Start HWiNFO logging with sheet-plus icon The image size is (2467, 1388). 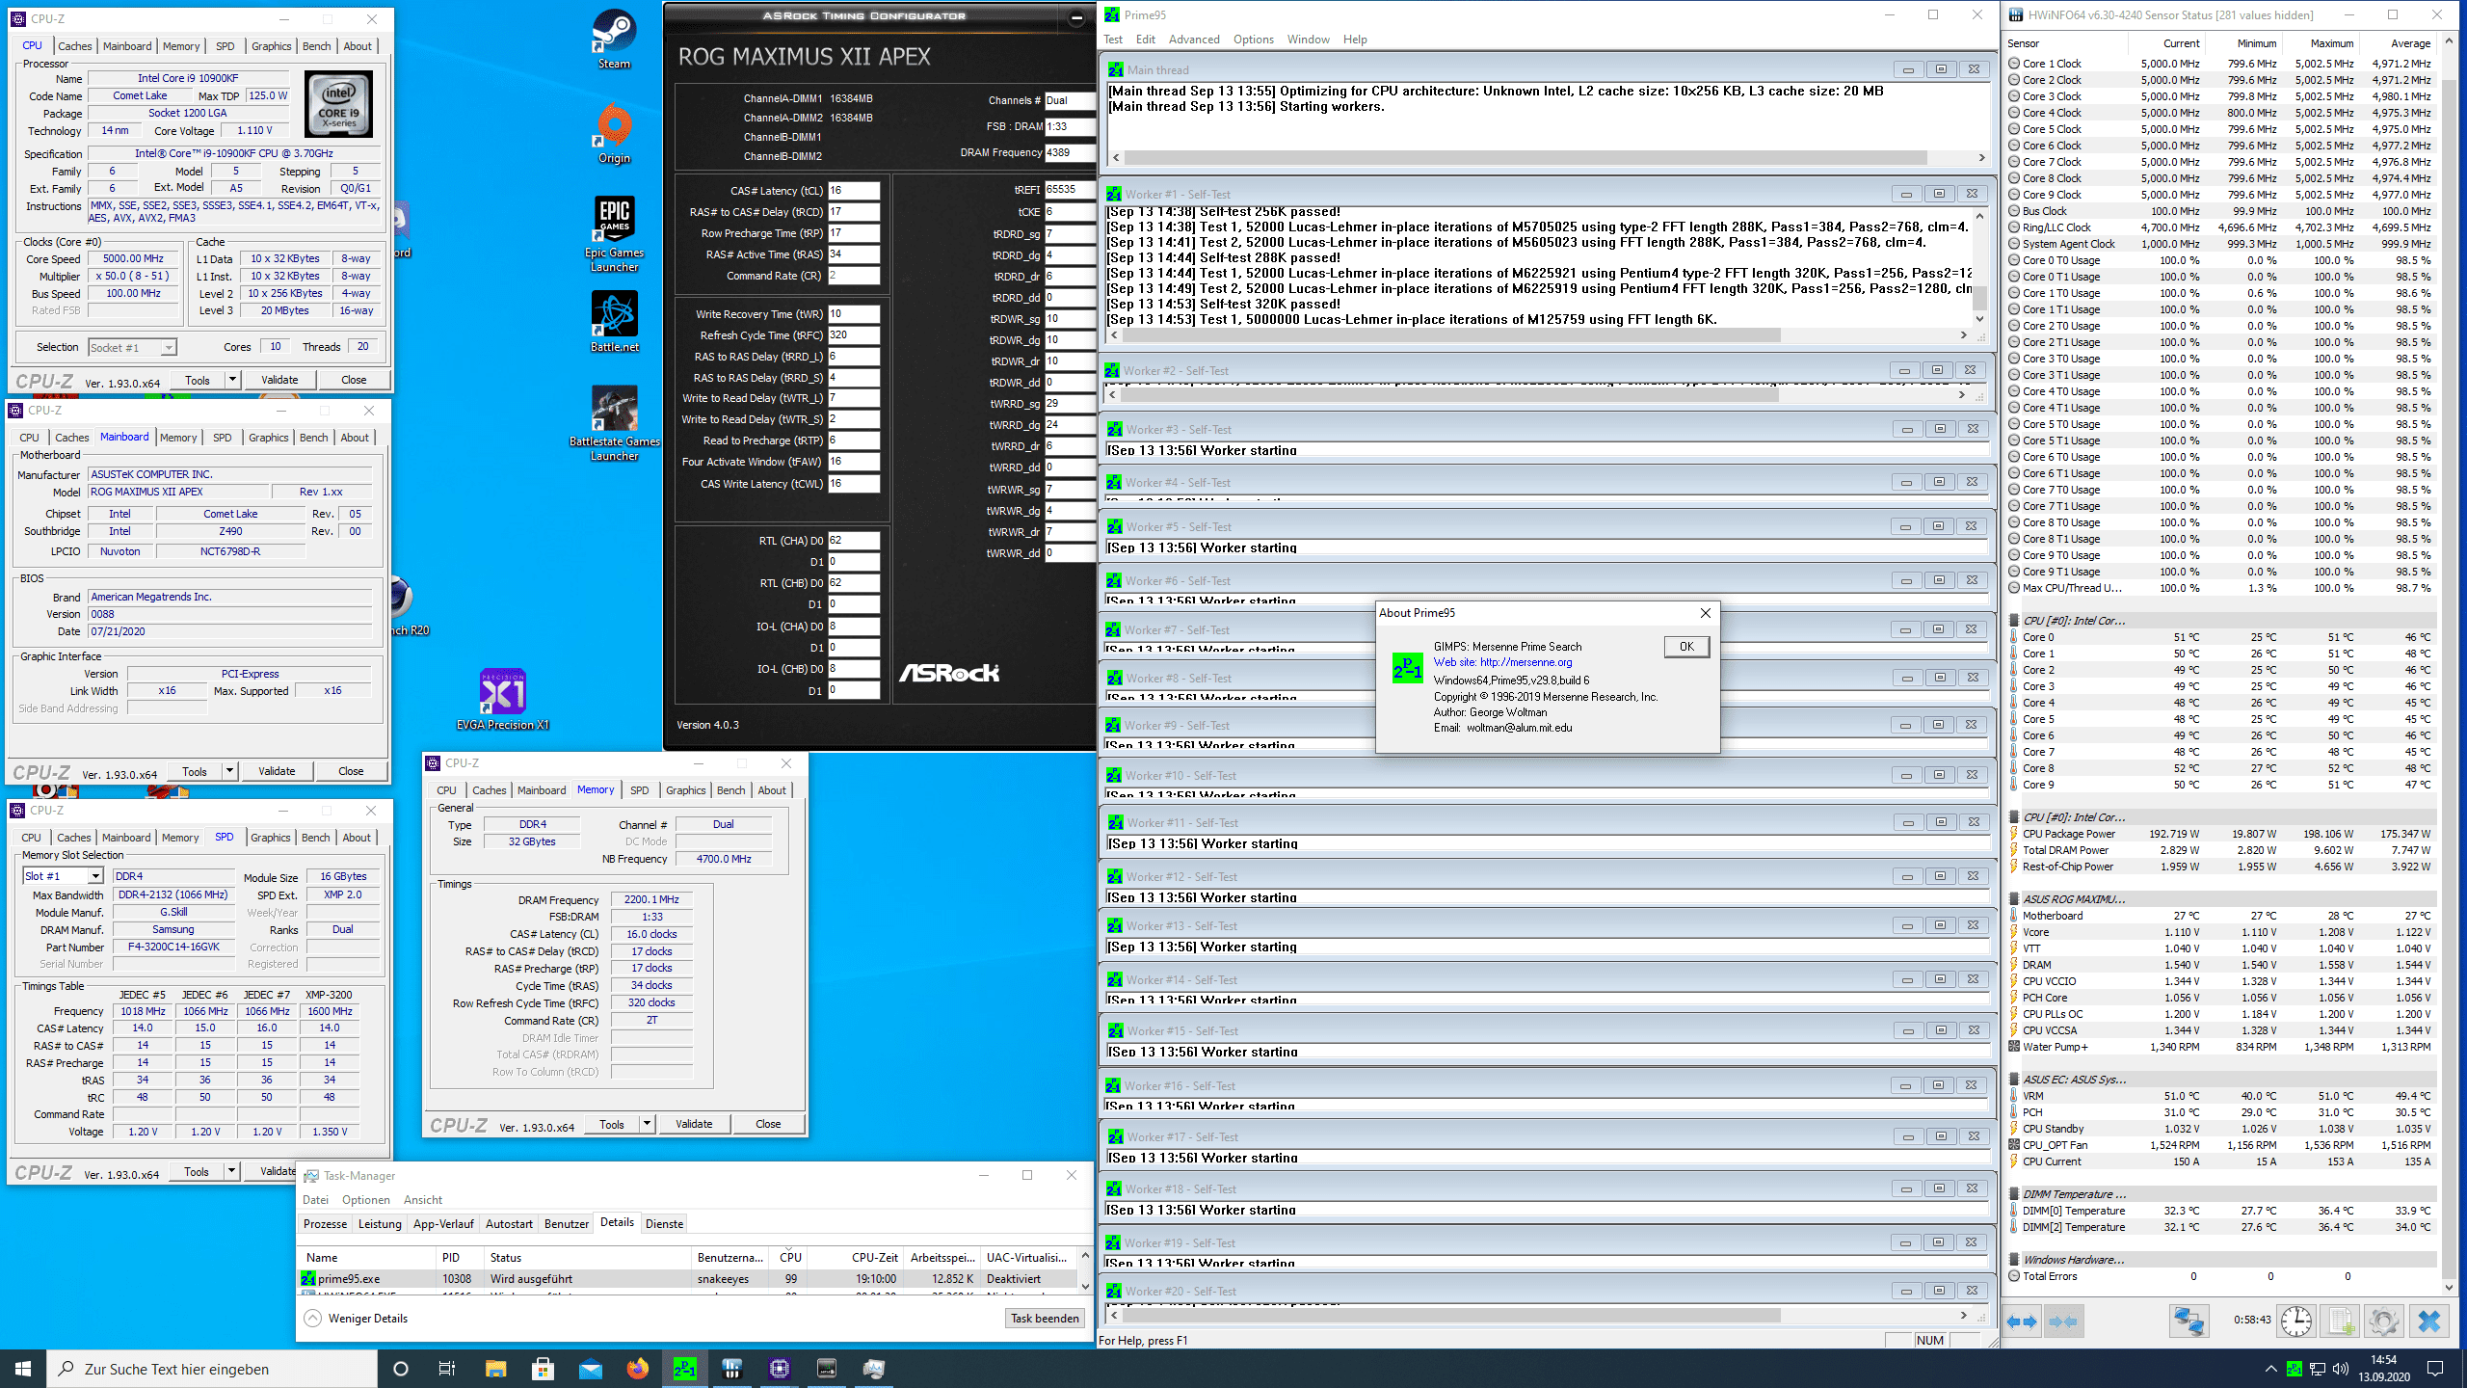tap(2340, 1321)
